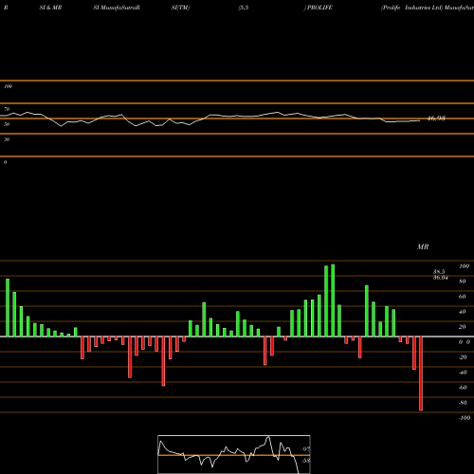Click the Prolife Industries Ltd header text
Image resolution: width=474 pixels, height=474 pixels.
tap(411, 8)
